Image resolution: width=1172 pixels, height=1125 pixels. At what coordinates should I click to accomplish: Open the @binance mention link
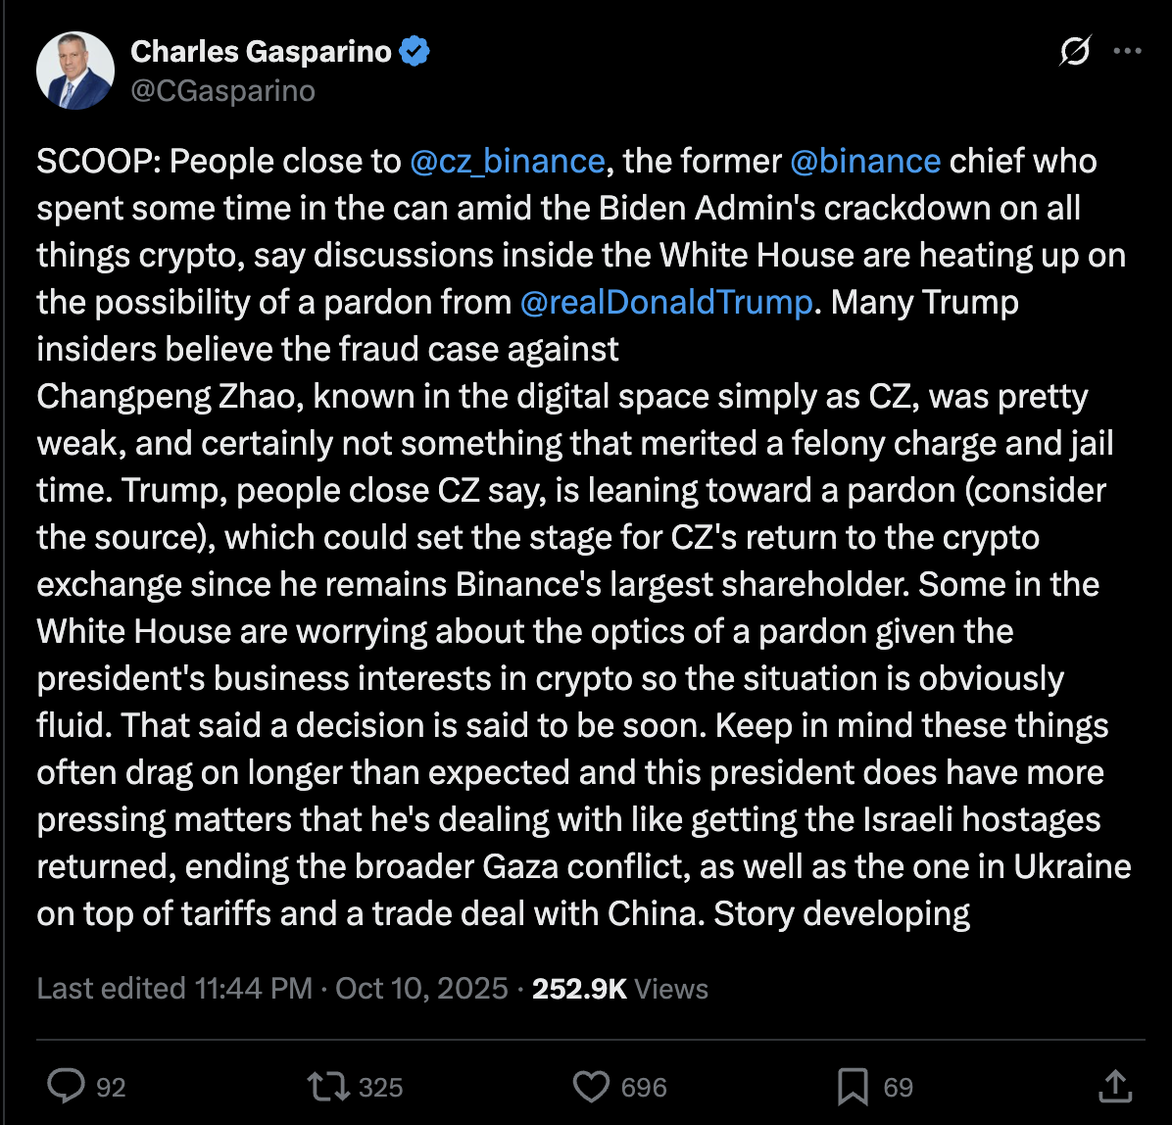[x=865, y=161]
